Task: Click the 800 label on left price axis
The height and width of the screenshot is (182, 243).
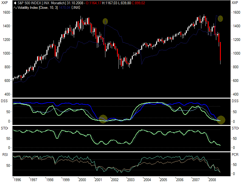Action: click(7, 67)
